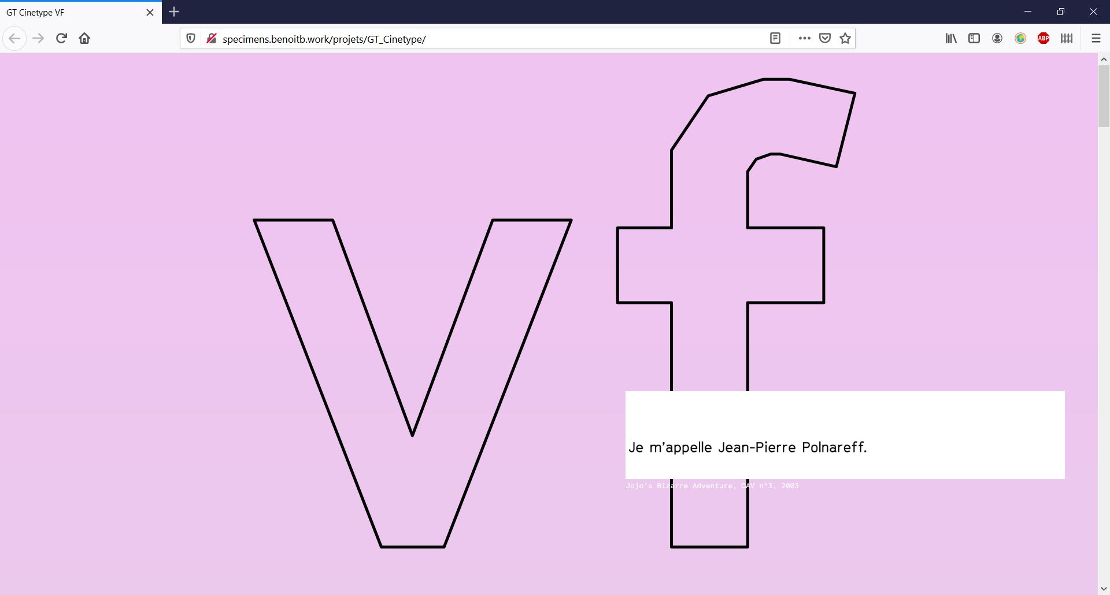Reload the current page
Viewport: 1110px width, 595px height.
tap(61, 39)
